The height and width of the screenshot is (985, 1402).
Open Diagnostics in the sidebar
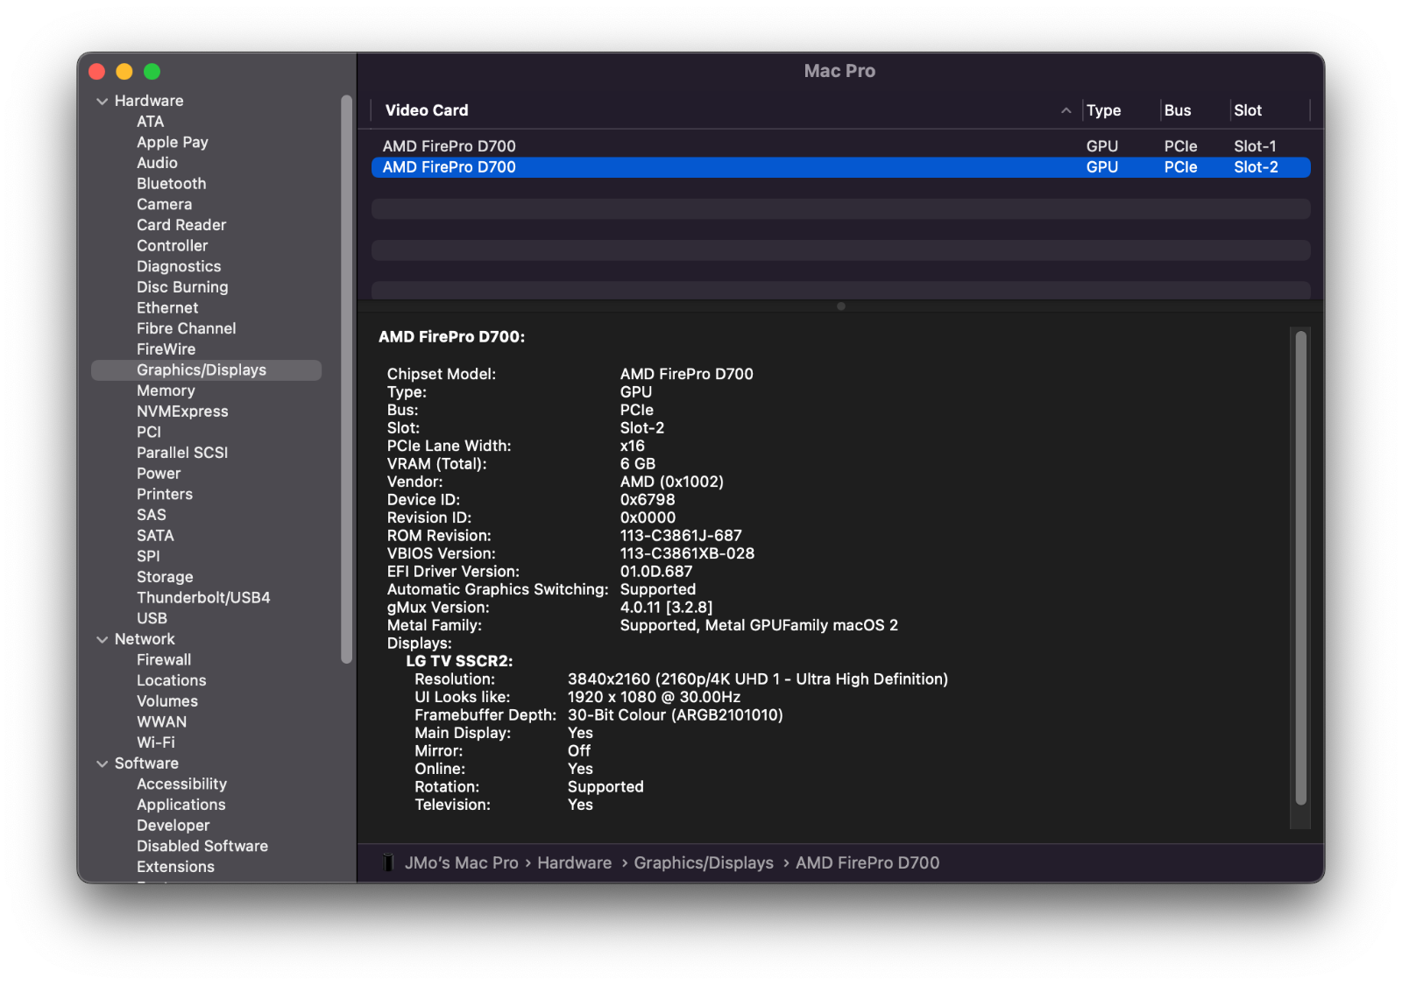[x=179, y=266]
